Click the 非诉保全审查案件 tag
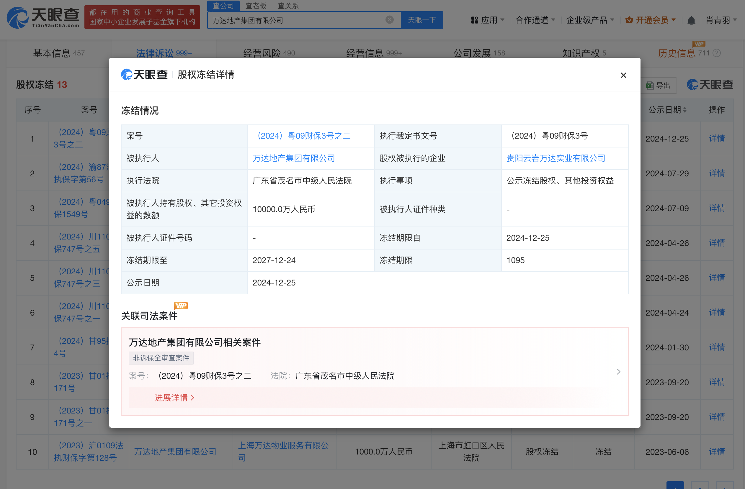 (161, 358)
